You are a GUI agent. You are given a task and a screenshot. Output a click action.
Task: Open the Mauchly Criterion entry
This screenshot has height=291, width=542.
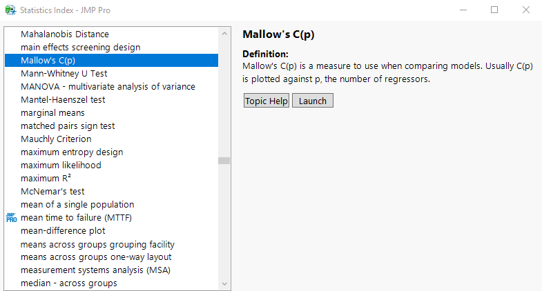(x=56, y=139)
